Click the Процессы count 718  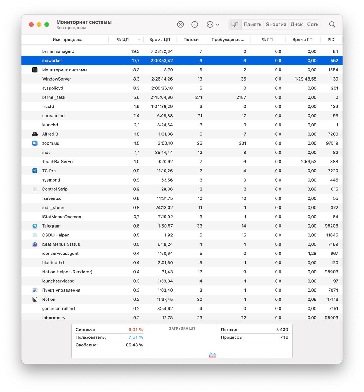[284, 337]
